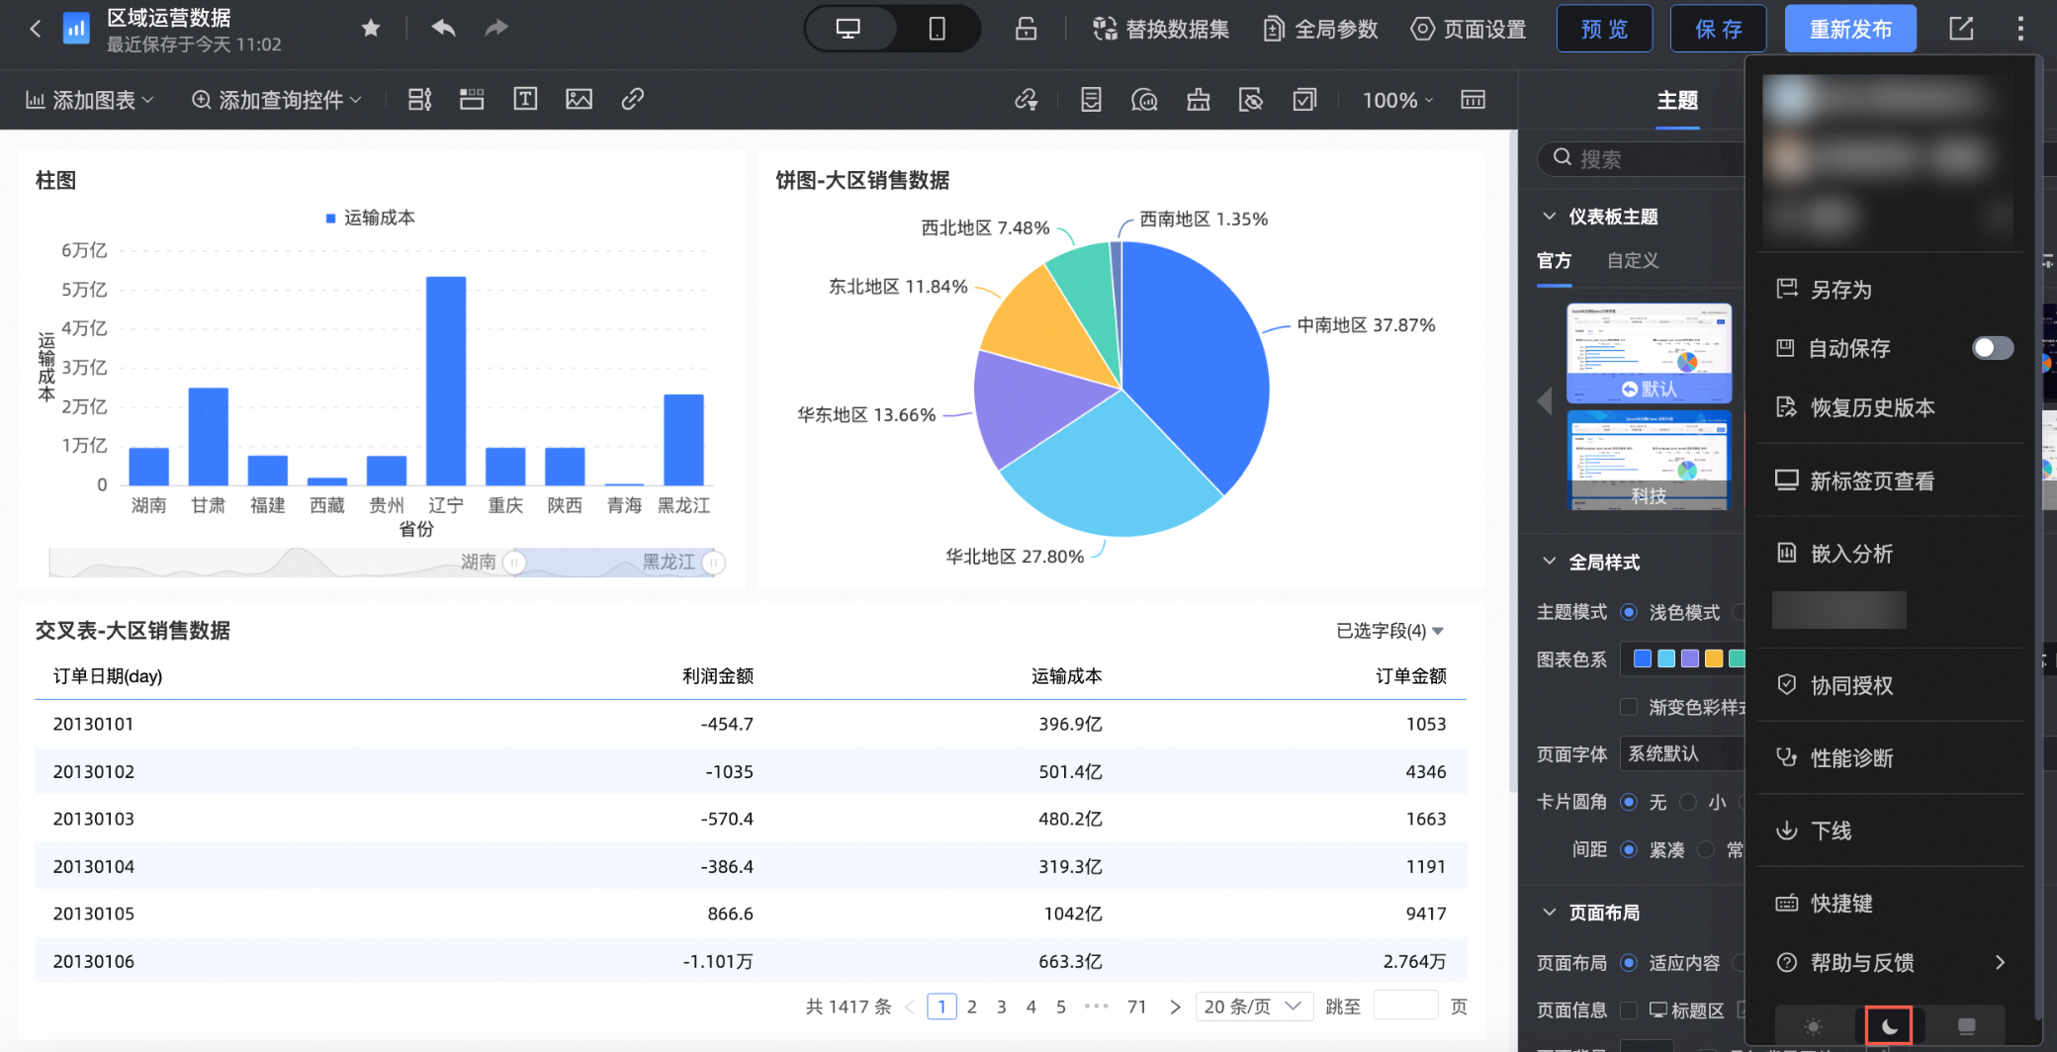Click the checkmark box icon in toolbar

1304,100
